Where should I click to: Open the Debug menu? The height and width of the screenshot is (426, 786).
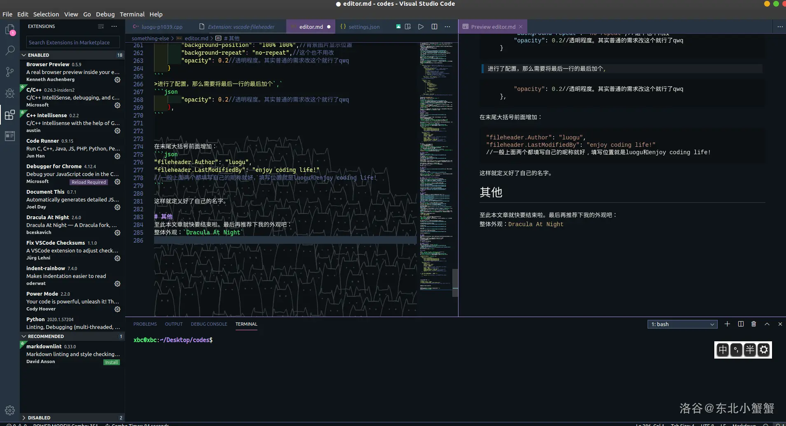[x=105, y=14]
